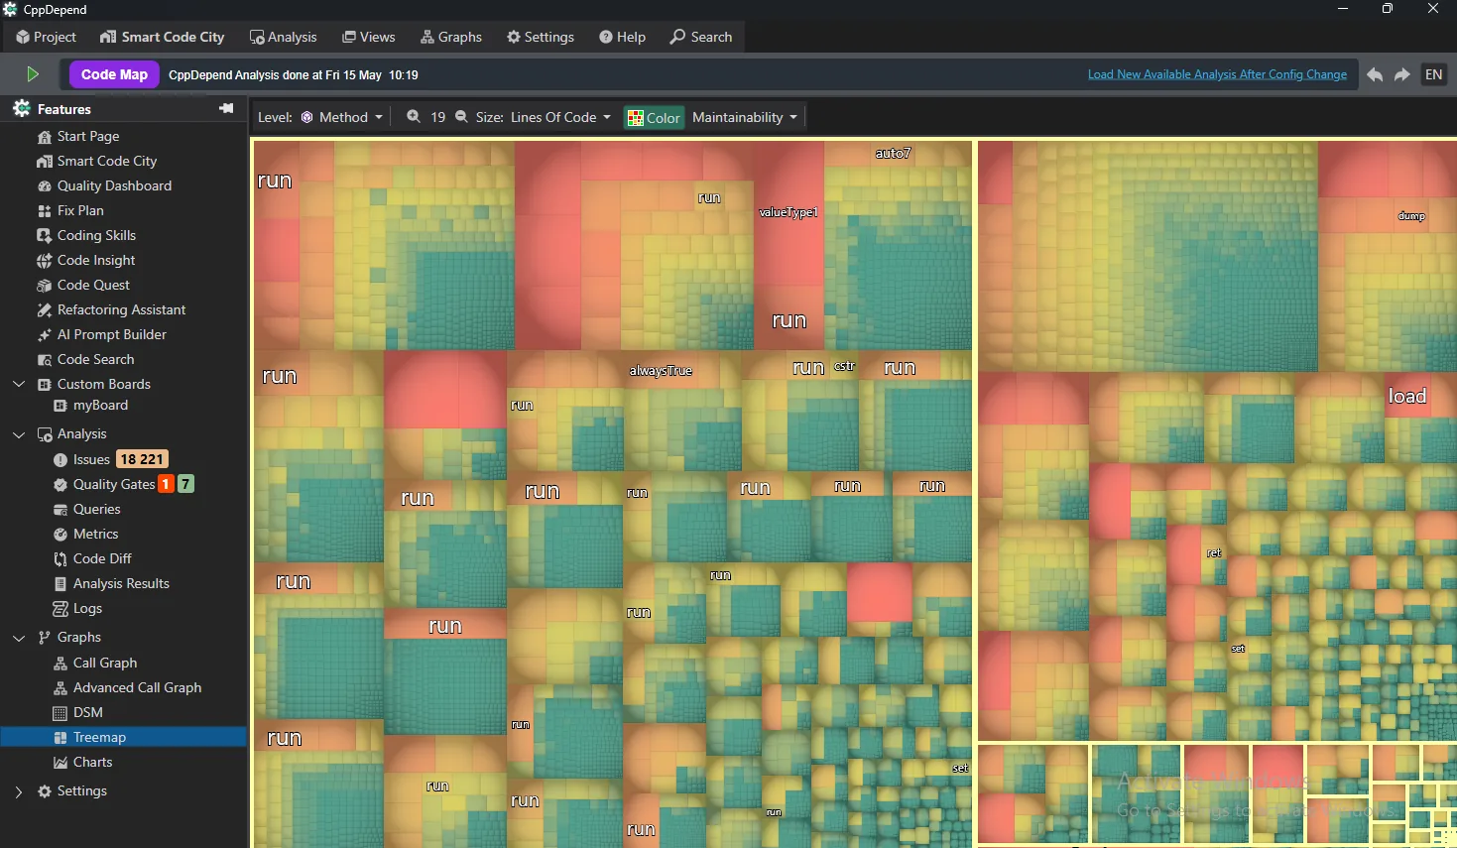This screenshot has height=848, width=1457.
Task: Click the DSM grid icon
Action: point(60,713)
